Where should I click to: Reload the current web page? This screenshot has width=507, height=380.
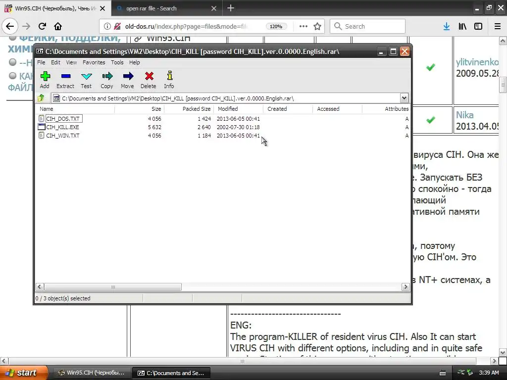pos(43,26)
